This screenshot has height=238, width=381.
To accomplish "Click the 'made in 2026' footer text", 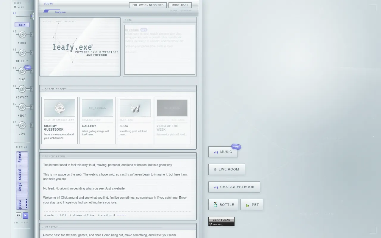I will pos(57,215).
